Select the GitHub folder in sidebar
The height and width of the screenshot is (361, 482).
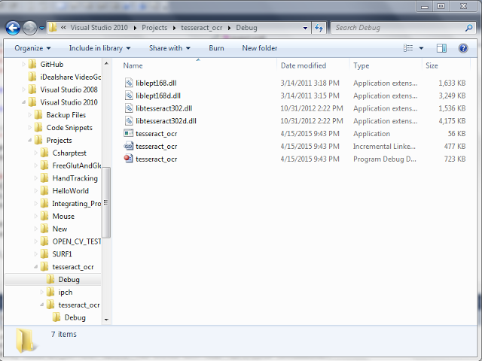coord(52,65)
